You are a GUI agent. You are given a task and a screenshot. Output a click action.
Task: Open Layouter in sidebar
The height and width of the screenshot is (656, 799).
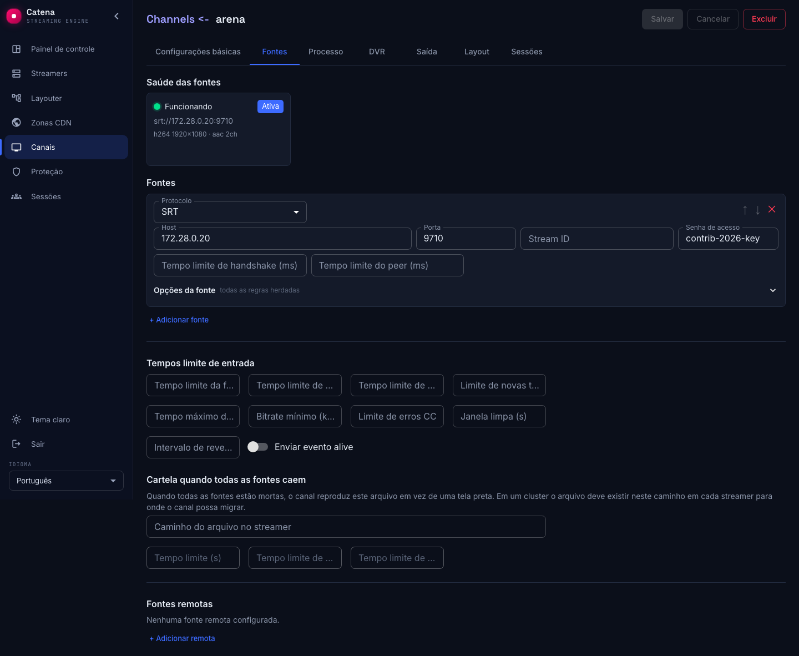66,98
